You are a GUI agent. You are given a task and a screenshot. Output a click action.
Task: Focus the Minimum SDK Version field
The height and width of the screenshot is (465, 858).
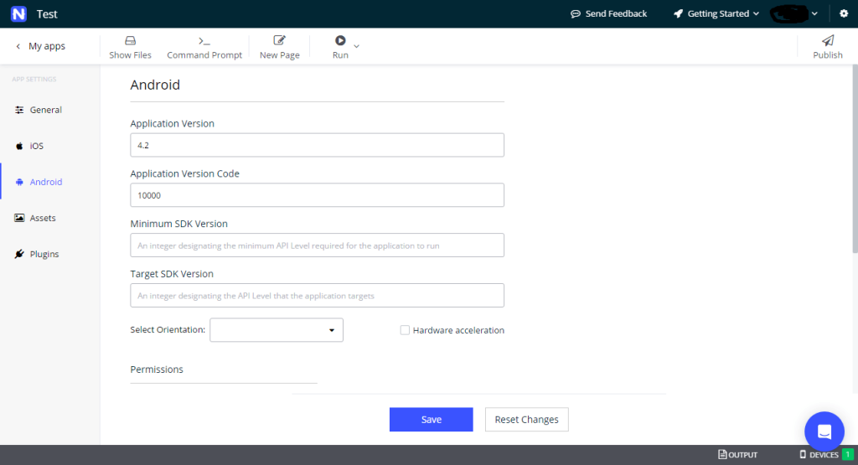click(317, 245)
